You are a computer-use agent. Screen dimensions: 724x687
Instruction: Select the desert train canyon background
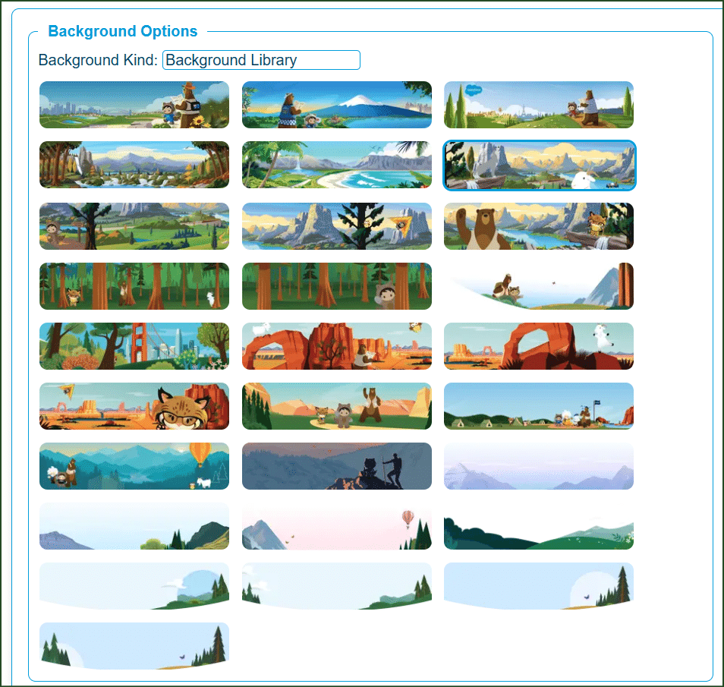(x=336, y=346)
